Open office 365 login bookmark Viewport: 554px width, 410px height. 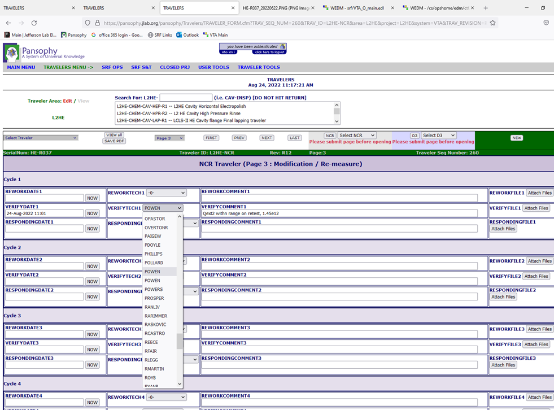pyautogui.click(x=117, y=35)
